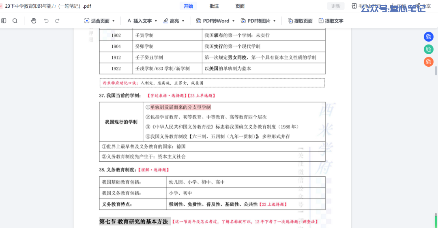
Task: Click the extract text icon
Action: click(321, 21)
